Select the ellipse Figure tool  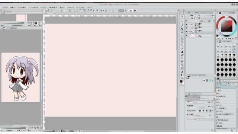182,68
